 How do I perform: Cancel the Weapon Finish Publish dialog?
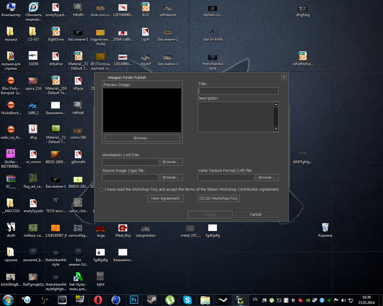click(x=256, y=215)
